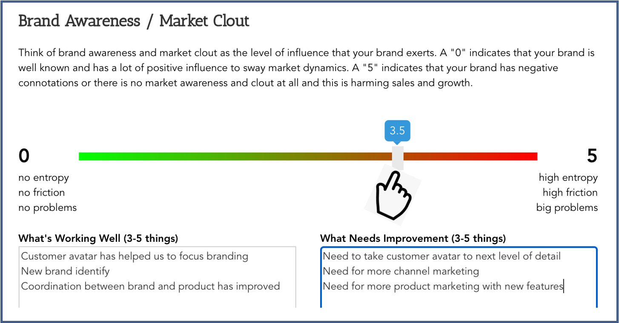The width and height of the screenshot is (619, 323).
Task: Click the "Customer avatar has helped us" line
Action: pyautogui.click(x=135, y=256)
